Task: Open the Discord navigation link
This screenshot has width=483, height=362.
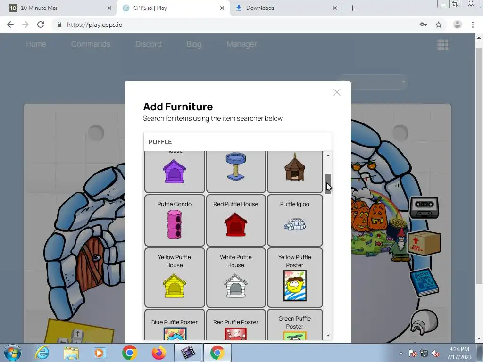Action: (148, 44)
